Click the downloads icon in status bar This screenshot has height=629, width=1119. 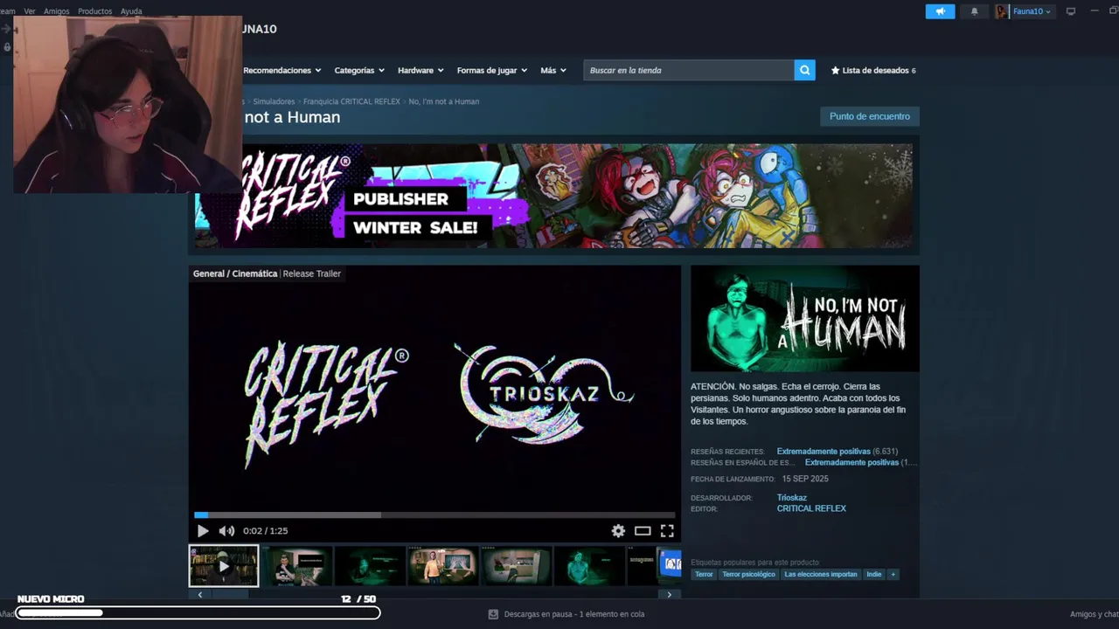pyautogui.click(x=493, y=614)
